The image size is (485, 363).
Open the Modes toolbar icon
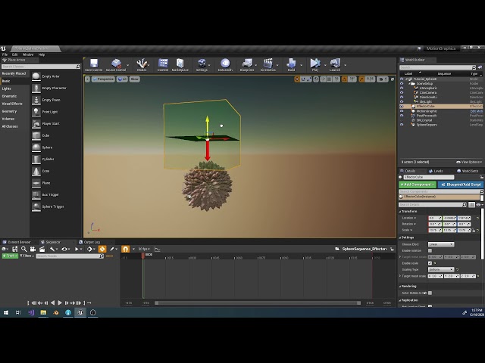(x=142, y=64)
